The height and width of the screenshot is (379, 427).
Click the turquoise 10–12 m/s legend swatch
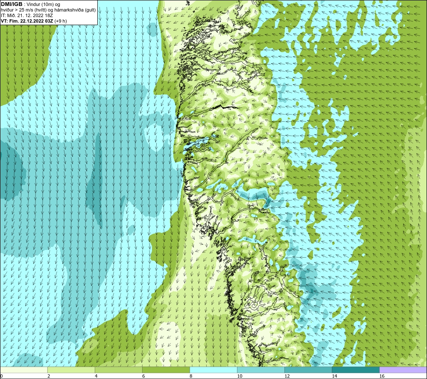point(261,370)
